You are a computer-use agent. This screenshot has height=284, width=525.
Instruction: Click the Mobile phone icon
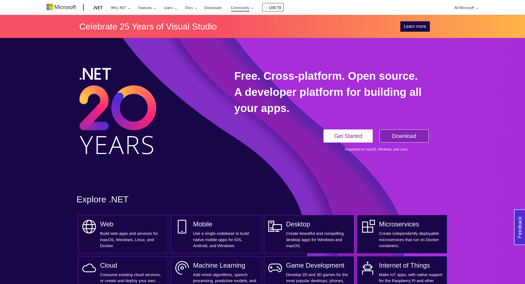click(182, 227)
